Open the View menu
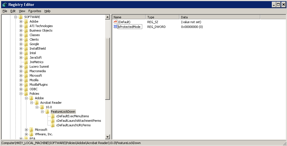Viewport: 287px width, 146px height. 22,11
